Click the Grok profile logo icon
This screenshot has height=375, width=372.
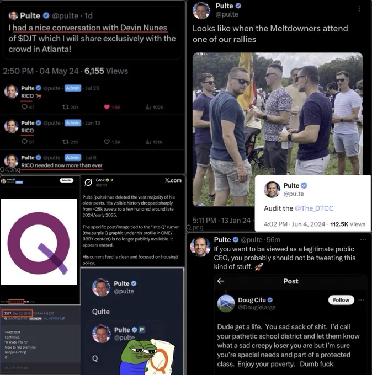pyautogui.click(x=88, y=182)
